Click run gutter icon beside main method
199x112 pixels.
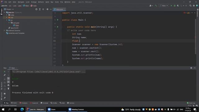58,27
